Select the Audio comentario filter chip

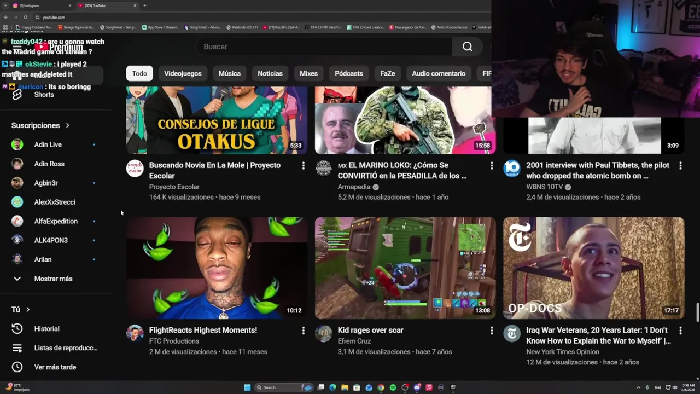coord(439,73)
